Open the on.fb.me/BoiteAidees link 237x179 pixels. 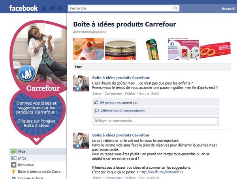coord(161,172)
